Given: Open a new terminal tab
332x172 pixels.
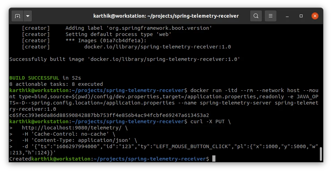Looking at the screenshot, I should click(x=17, y=16).
